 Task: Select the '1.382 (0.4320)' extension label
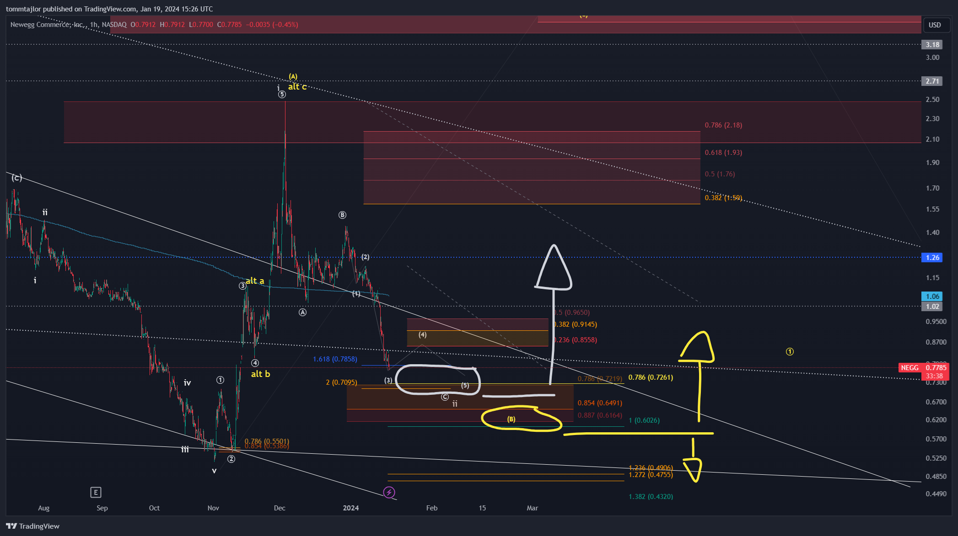click(651, 496)
